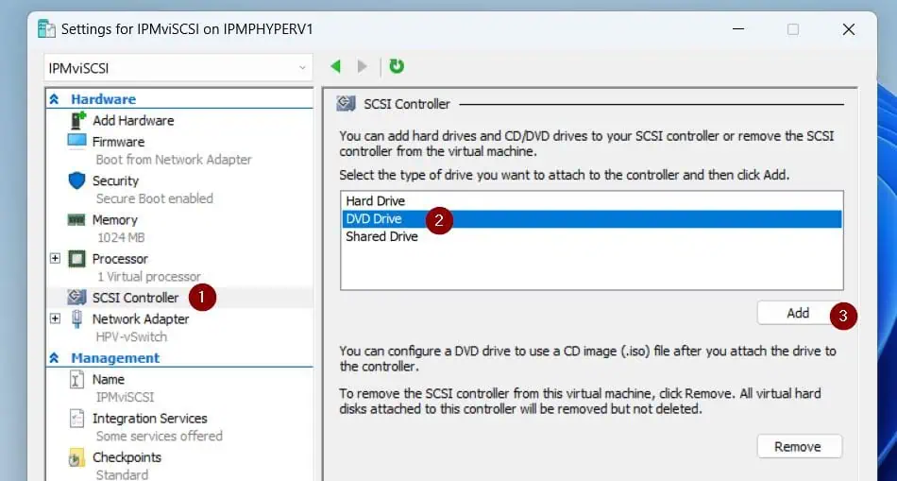Select Processor in the hardware tree
The width and height of the screenshot is (897, 481).
coord(120,259)
